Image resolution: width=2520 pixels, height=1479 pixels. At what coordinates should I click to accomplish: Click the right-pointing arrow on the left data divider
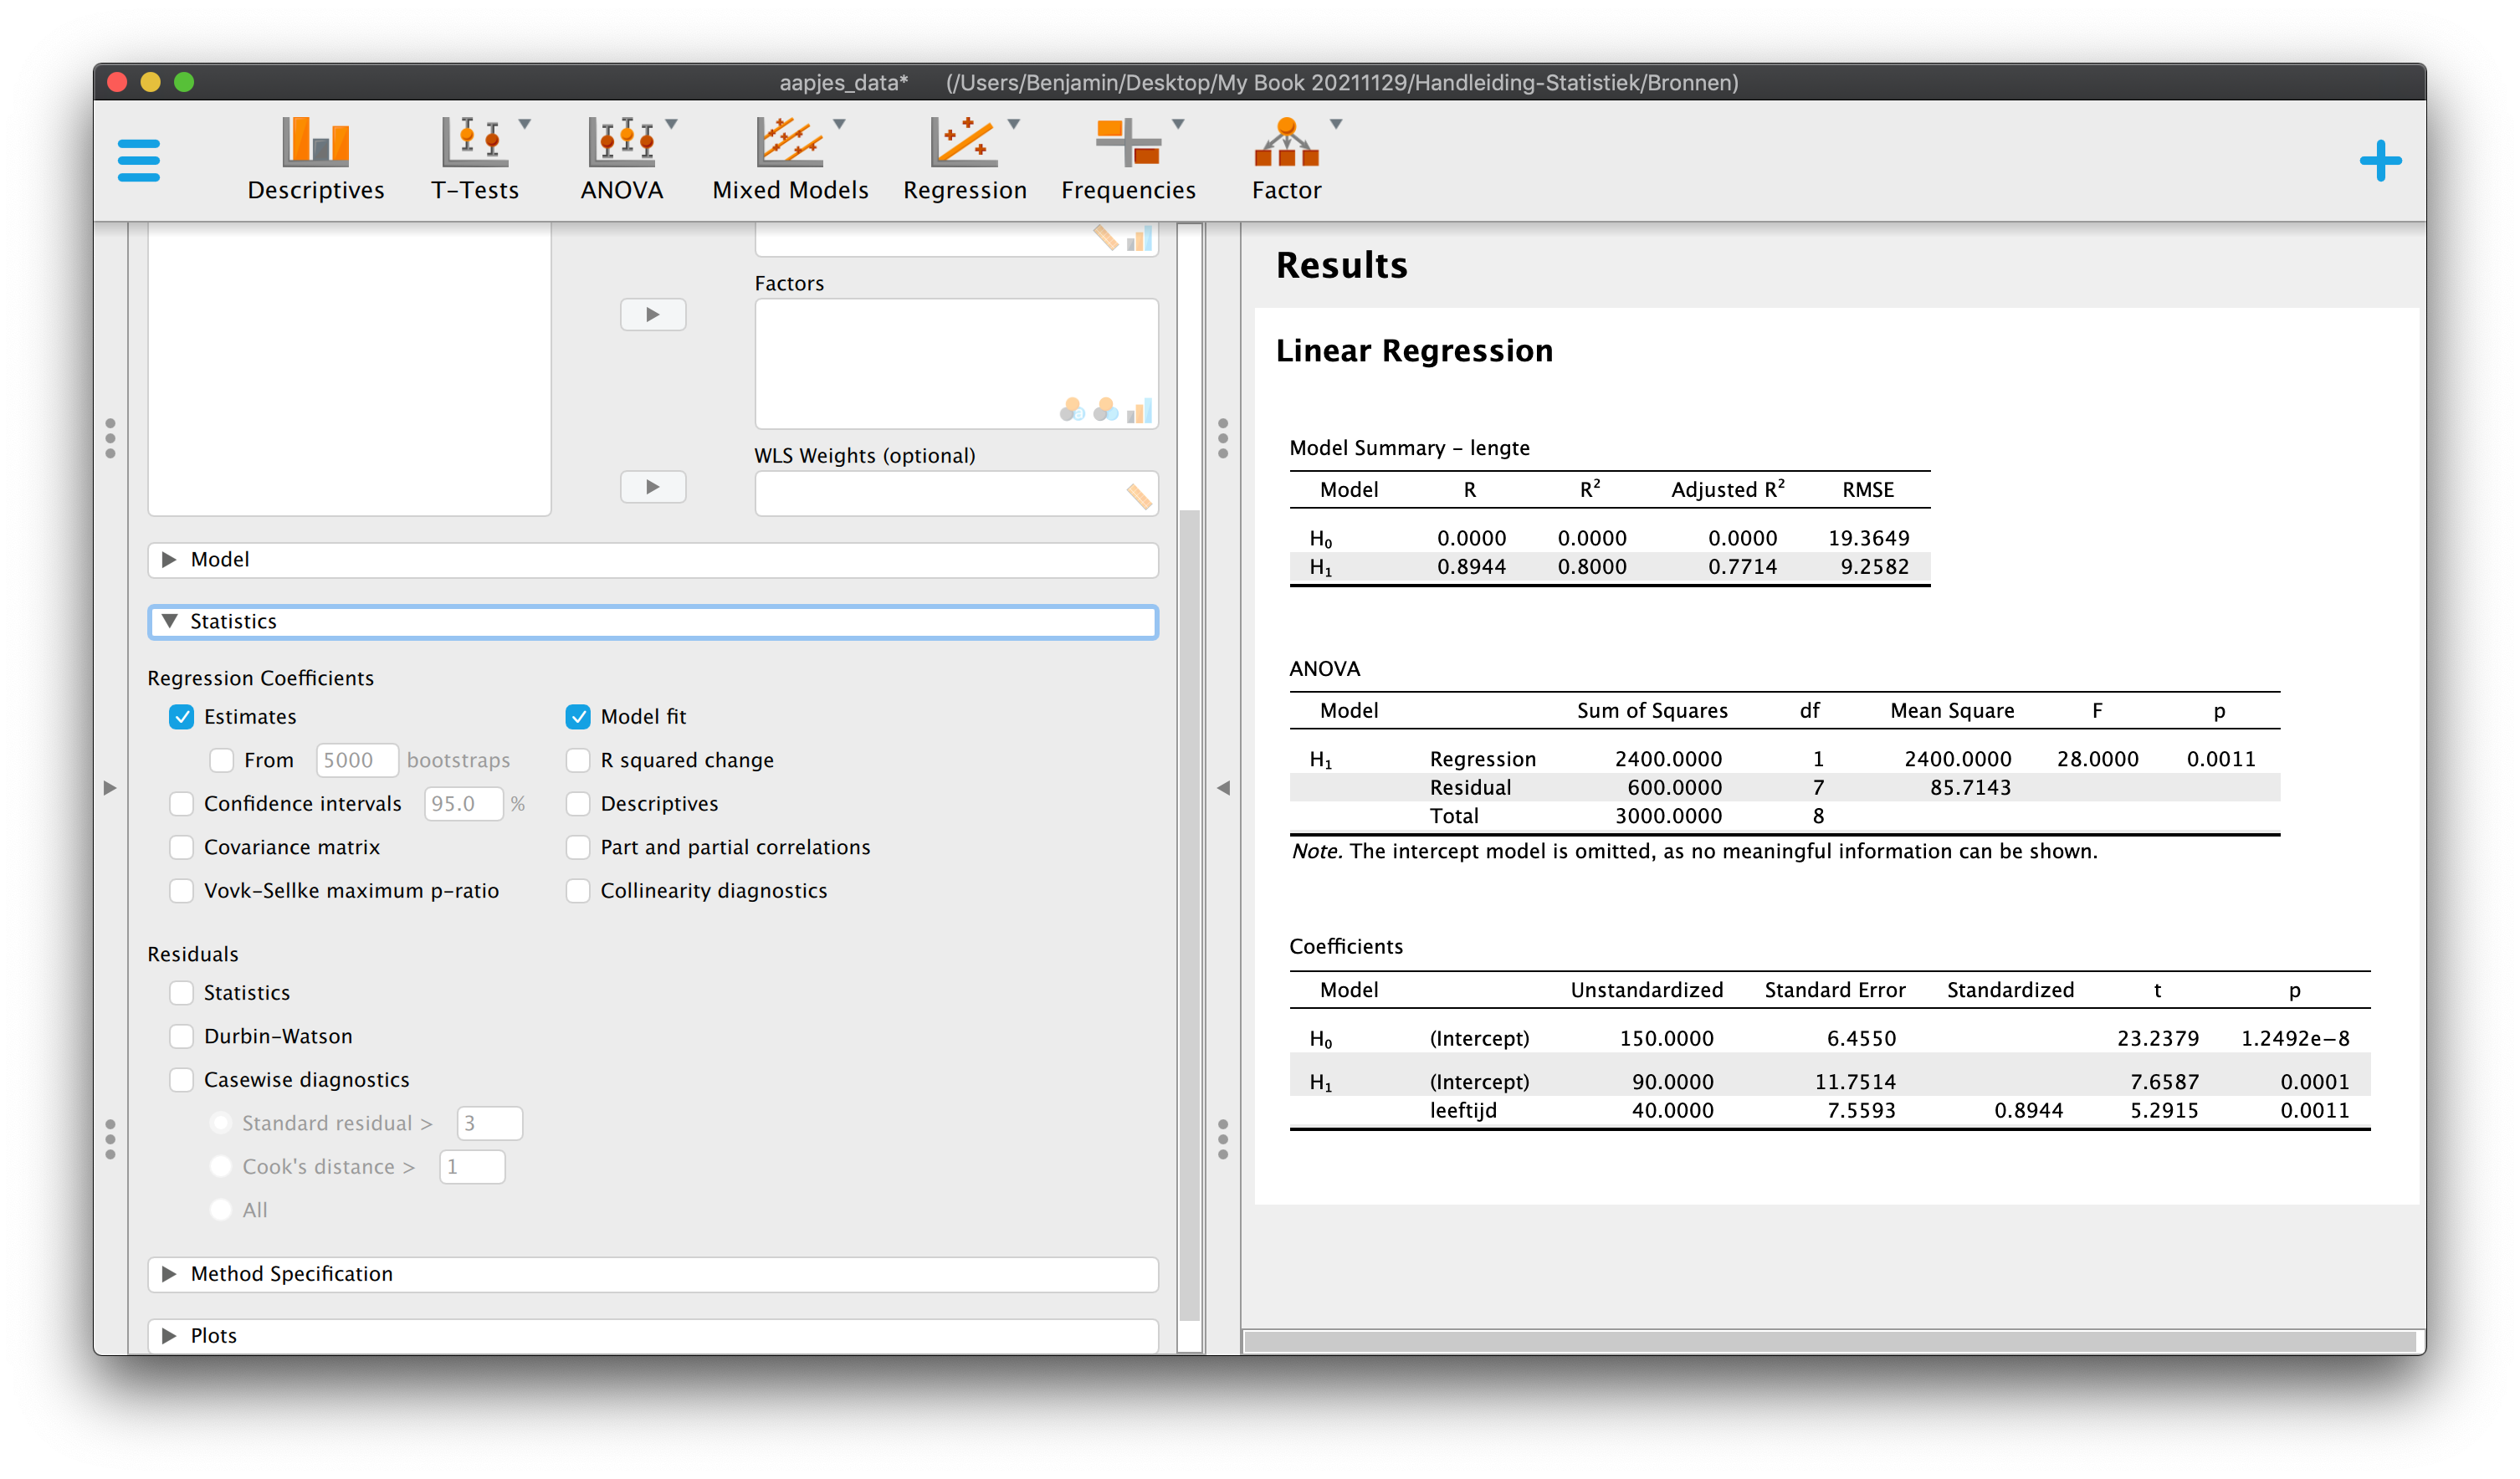pos(110,788)
